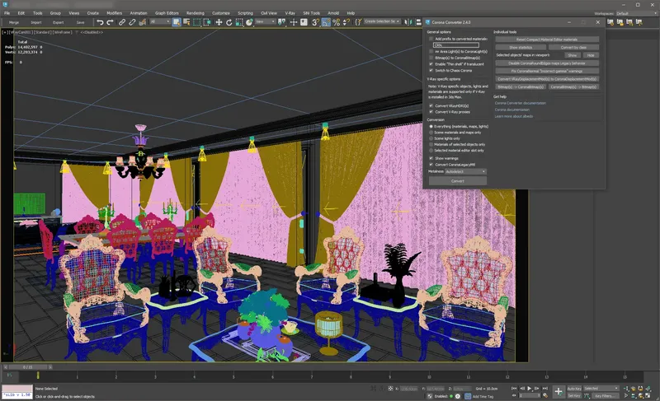Image resolution: width=660 pixels, height=401 pixels.
Task: Toggle the Angle Snap icon
Action: coord(326,22)
